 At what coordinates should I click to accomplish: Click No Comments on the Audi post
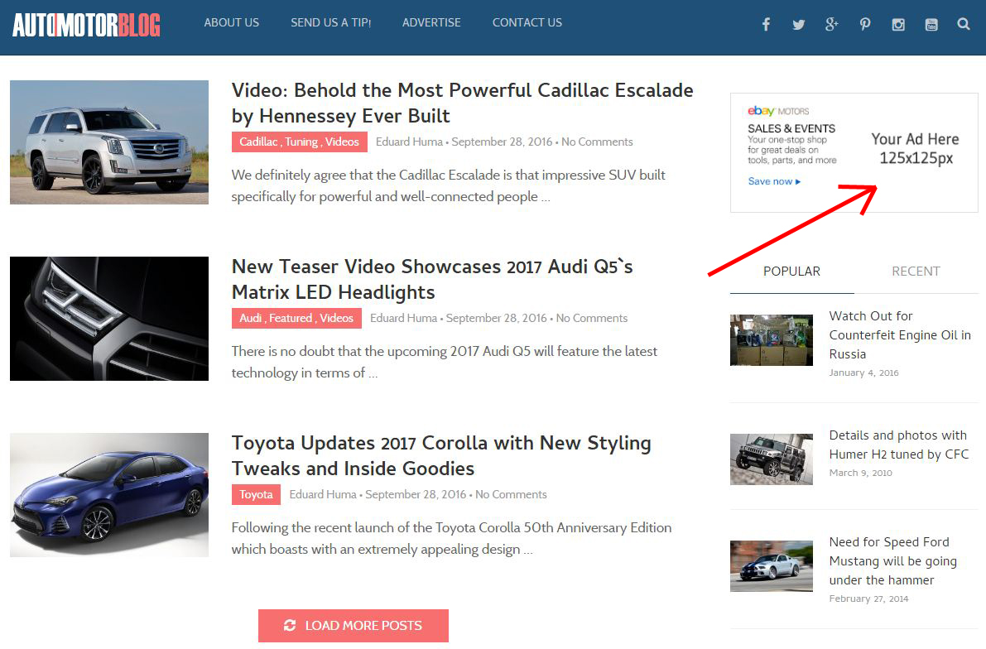point(592,318)
